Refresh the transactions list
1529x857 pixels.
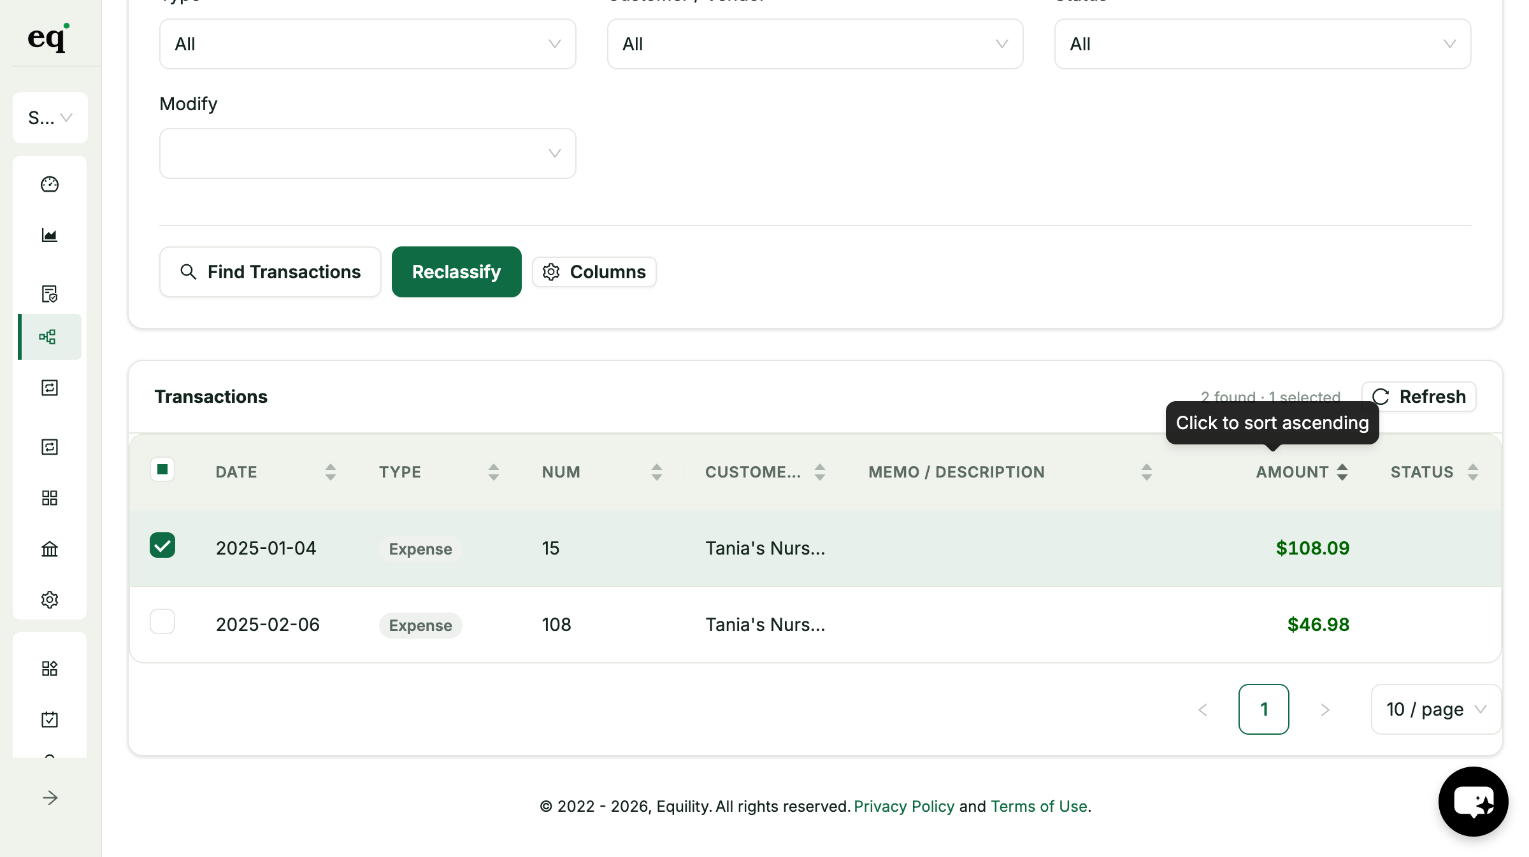coord(1419,397)
